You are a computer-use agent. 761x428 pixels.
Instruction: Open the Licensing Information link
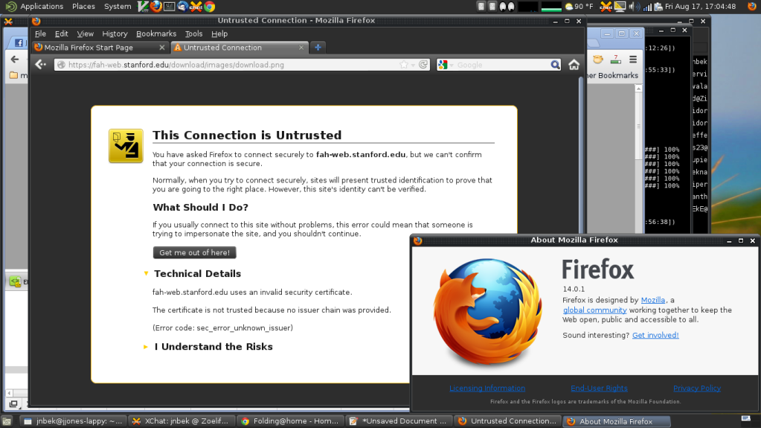pos(487,388)
